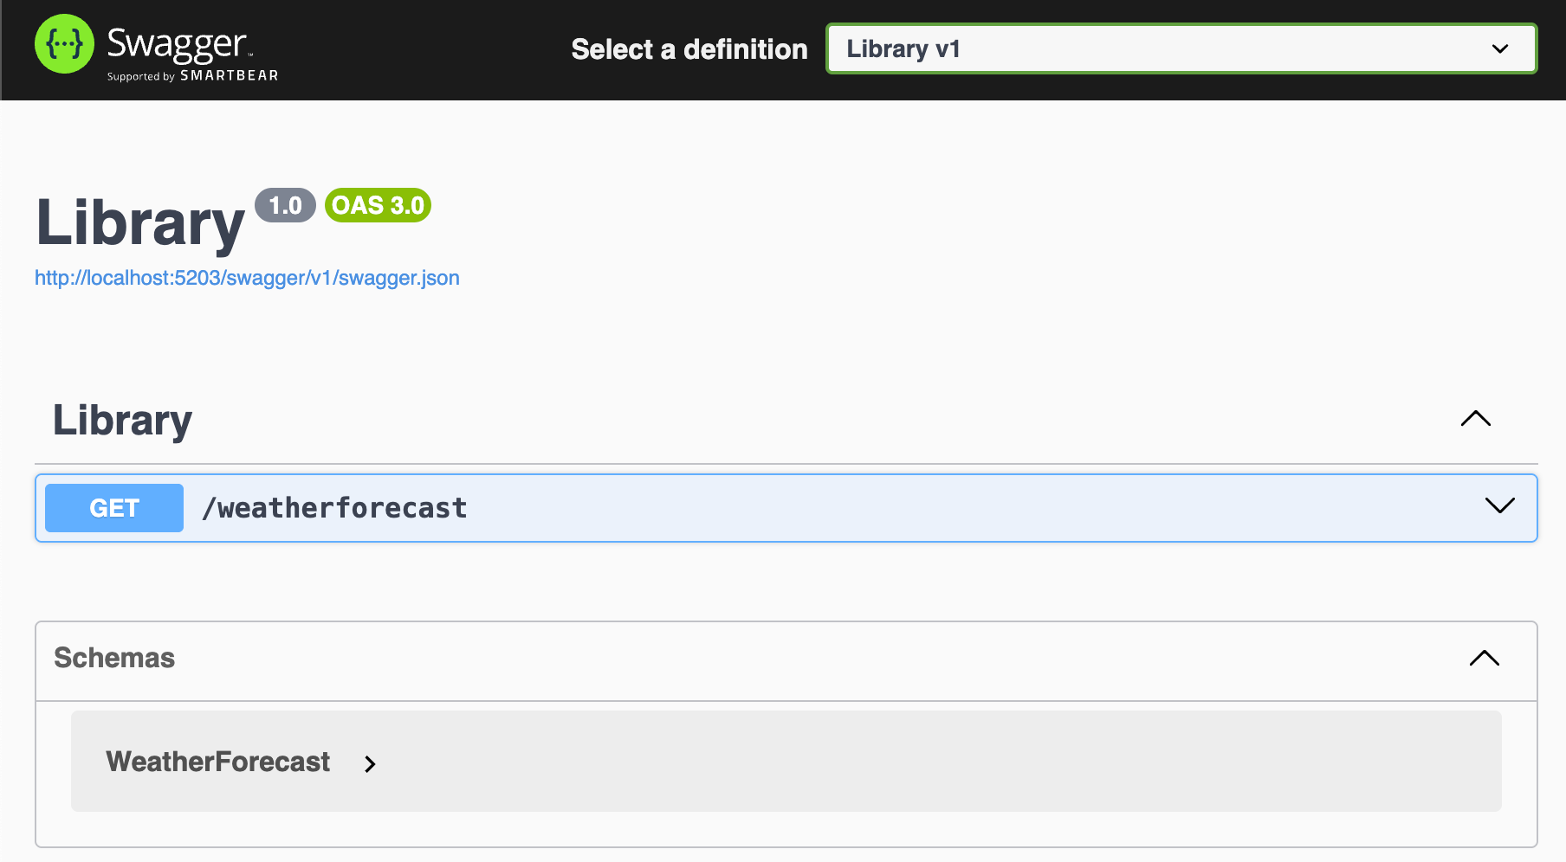Screen dimensions: 1566x862
Task: Click the large Library API title
Action: coord(140,223)
